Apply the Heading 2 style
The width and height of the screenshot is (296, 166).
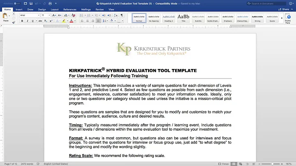coord(169,18)
